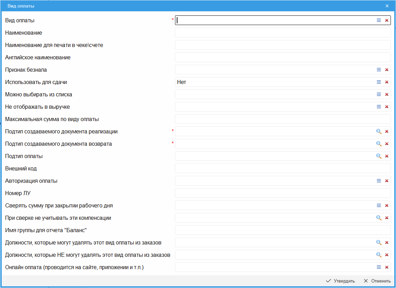Image resolution: width=396 pixels, height=288 pixels.
Task: Open lookup for Подтип оплаты field
Action: (379, 156)
